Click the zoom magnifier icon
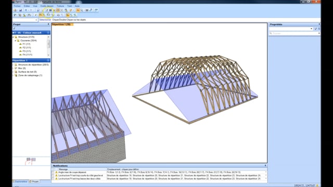The height and width of the screenshot is (187, 333). [x=82, y=10]
